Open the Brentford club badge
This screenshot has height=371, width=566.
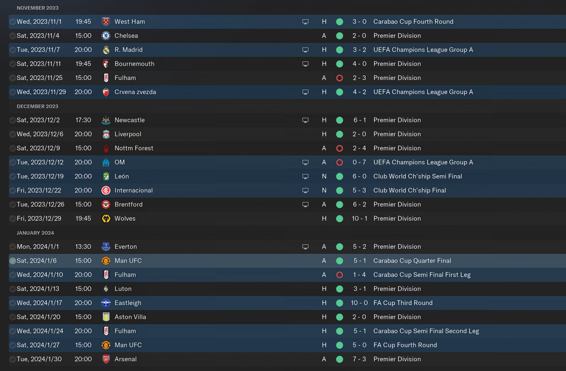(106, 204)
